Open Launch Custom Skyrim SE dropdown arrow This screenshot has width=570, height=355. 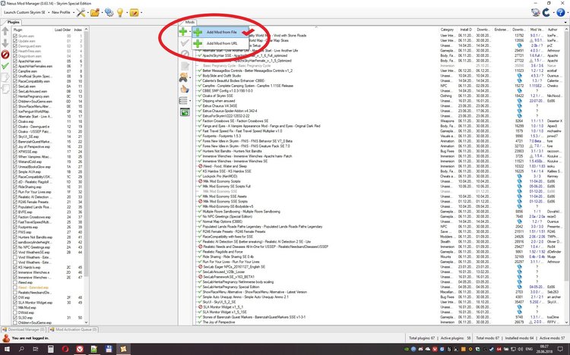coord(49,13)
